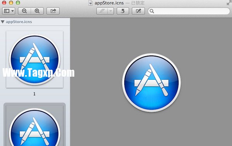Open highlight pen dropdown arrow

coord(110,11)
